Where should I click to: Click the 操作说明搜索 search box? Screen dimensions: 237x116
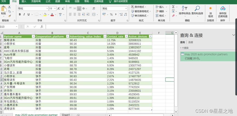(121, 1)
